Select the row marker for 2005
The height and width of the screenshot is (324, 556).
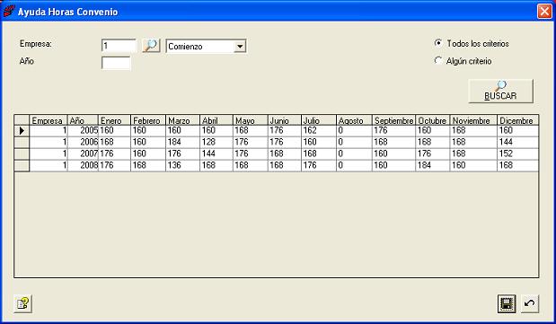tap(22, 131)
